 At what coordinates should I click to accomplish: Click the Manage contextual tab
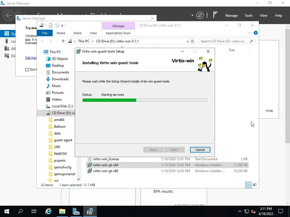(x=118, y=26)
